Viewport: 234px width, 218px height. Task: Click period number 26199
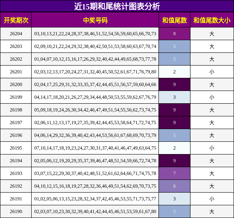[16, 97]
